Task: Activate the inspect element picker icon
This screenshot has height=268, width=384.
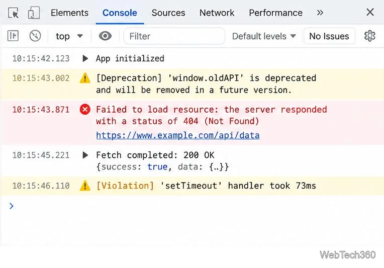Action: coord(13,13)
